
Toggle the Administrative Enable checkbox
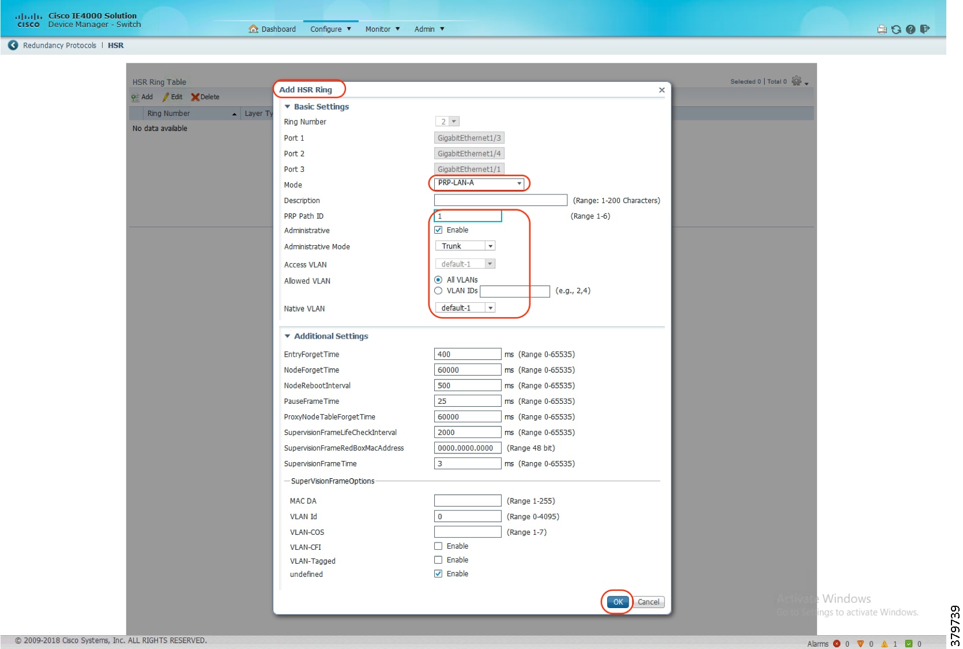pos(438,230)
